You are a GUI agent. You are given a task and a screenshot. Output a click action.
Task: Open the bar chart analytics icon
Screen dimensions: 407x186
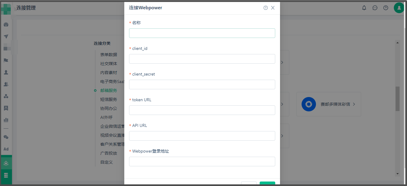[x=6, y=120]
